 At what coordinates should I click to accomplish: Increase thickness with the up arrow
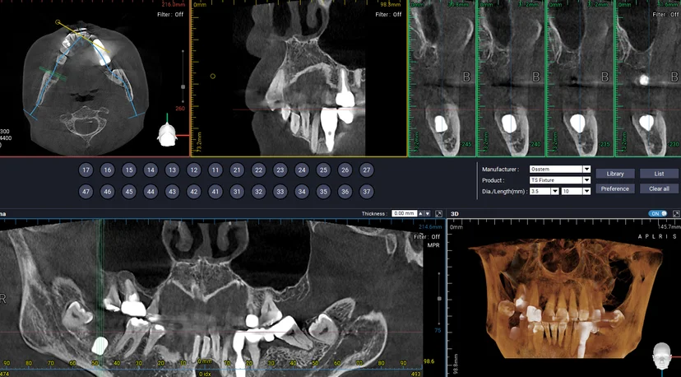click(420, 213)
